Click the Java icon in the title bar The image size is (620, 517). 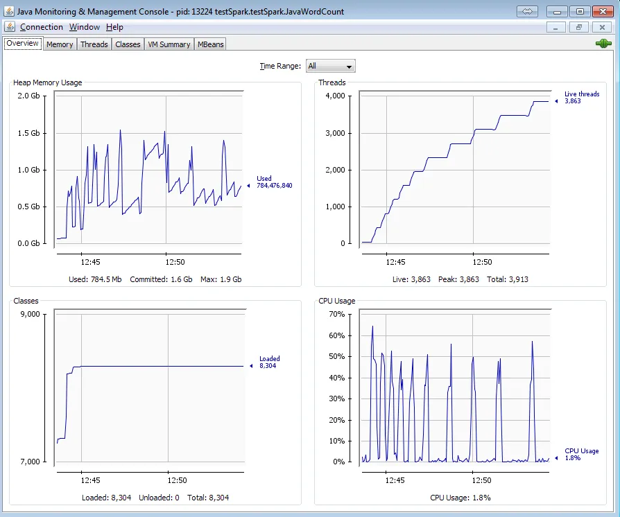click(8, 11)
